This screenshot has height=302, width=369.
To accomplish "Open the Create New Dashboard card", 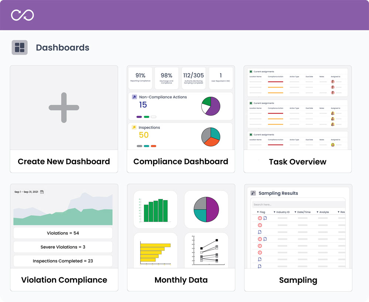I will [64, 119].
